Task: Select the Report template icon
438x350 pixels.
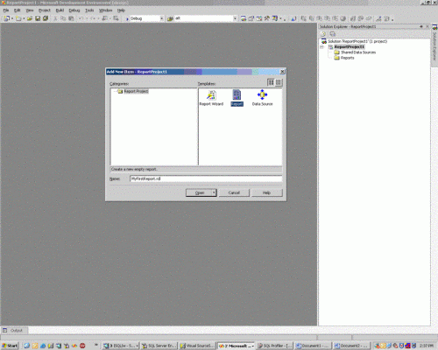Action: (237, 98)
